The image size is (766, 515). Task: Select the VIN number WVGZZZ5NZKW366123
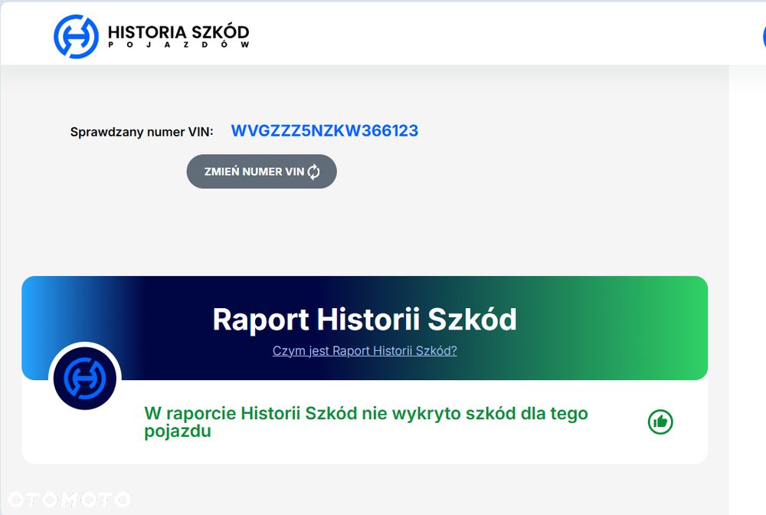(x=324, y=130)
